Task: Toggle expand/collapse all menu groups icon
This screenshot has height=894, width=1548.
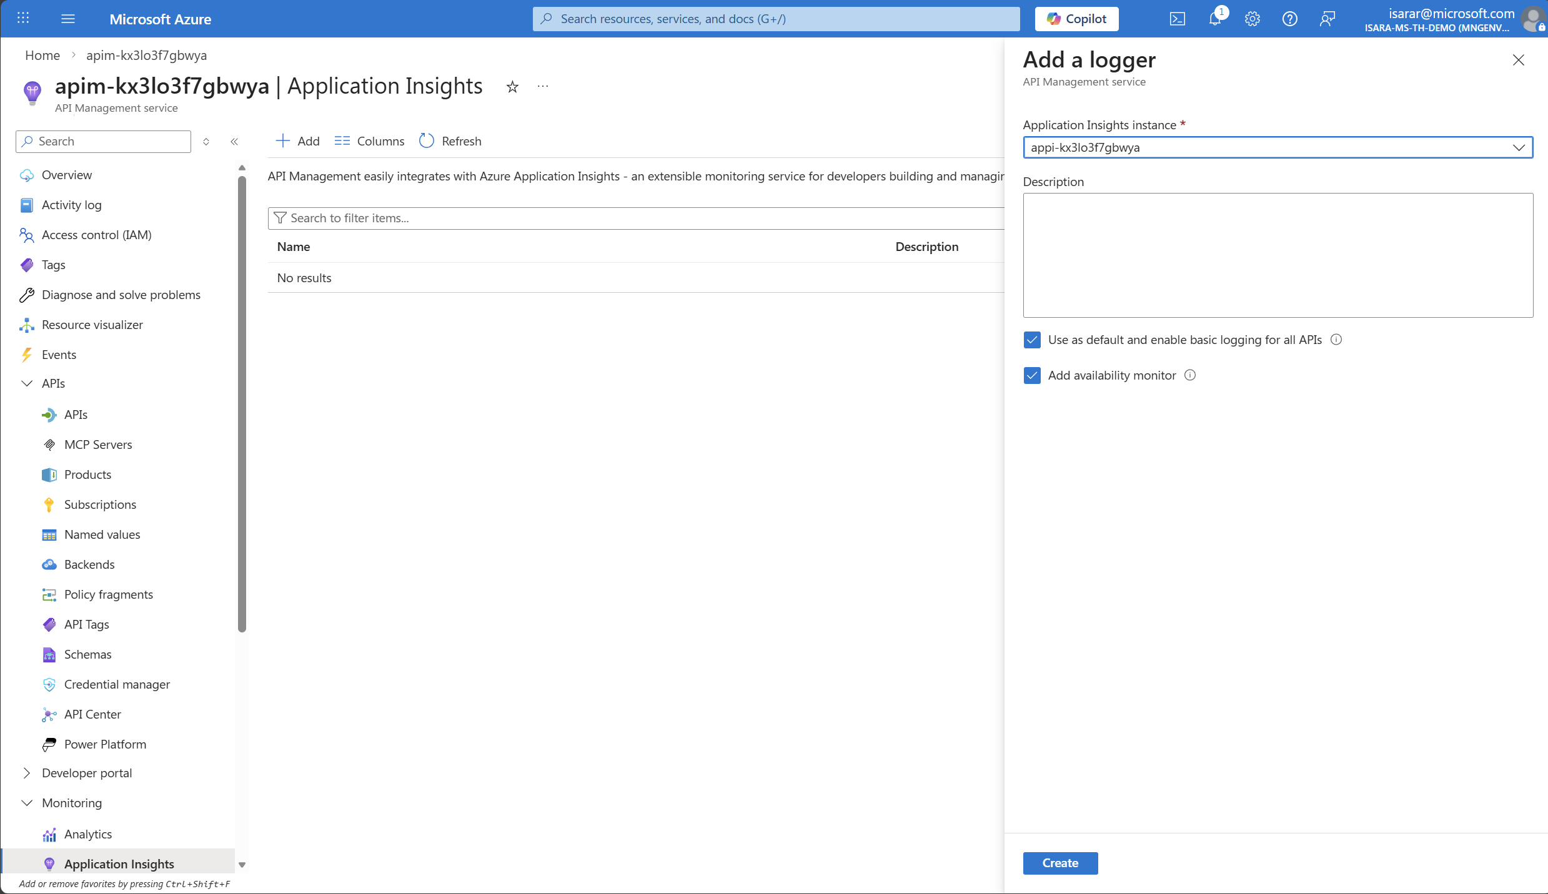Action: click(x=206, y=142)
